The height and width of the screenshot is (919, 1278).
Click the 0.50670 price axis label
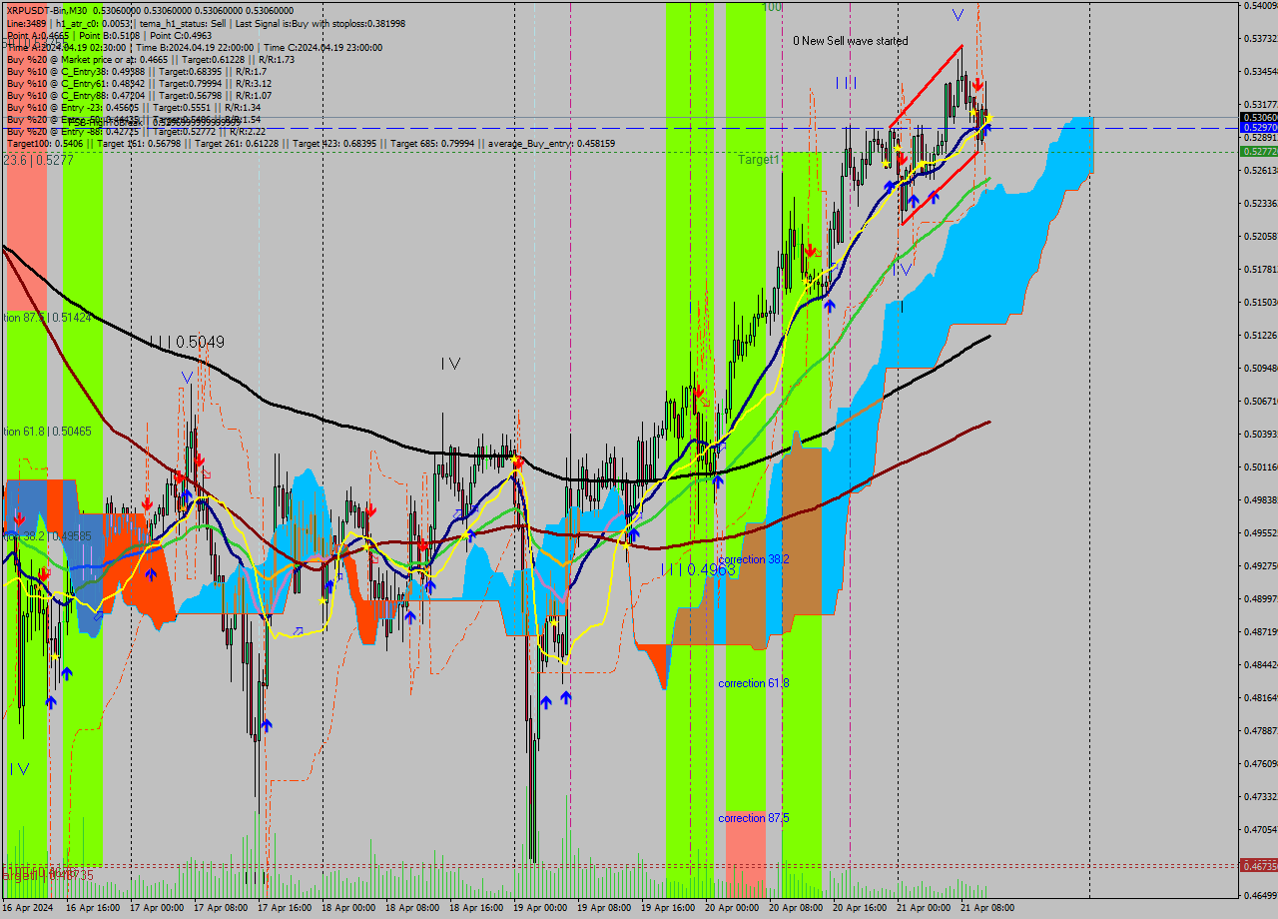pyautogui.click(x=1260, y=402)
